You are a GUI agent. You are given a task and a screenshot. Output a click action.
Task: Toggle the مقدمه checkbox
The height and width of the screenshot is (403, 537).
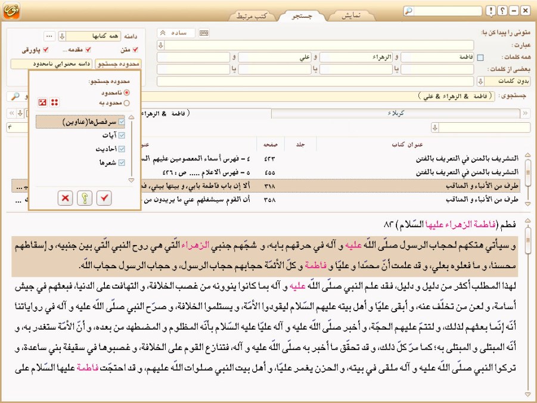88,49
